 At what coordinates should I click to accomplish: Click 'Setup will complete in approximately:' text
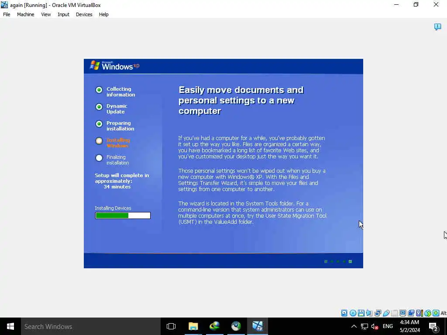[x=122, y=178]
